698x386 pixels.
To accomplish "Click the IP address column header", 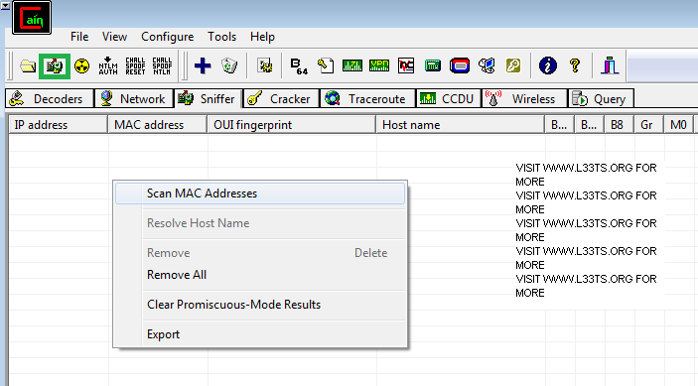I will pyautogui.click(x=59, y=125).
